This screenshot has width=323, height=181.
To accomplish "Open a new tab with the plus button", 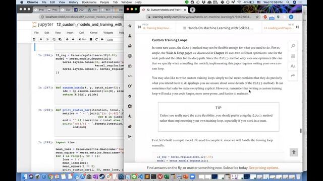I will (x=192, y=10).
